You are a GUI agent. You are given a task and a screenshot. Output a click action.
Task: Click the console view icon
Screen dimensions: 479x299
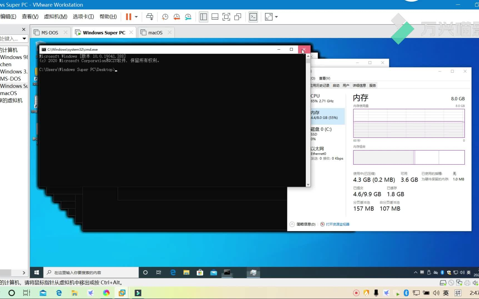(253, 17)
